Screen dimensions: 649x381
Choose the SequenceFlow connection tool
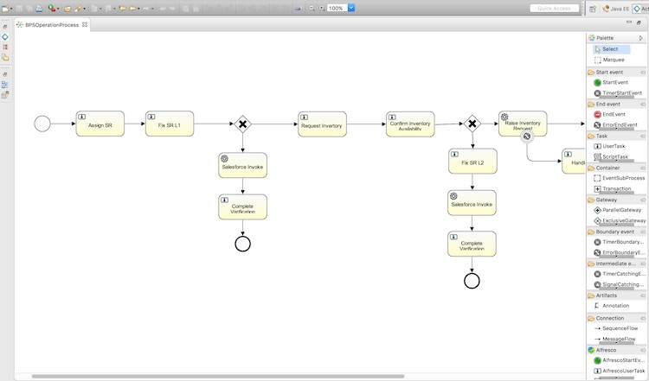coord(620,328)
